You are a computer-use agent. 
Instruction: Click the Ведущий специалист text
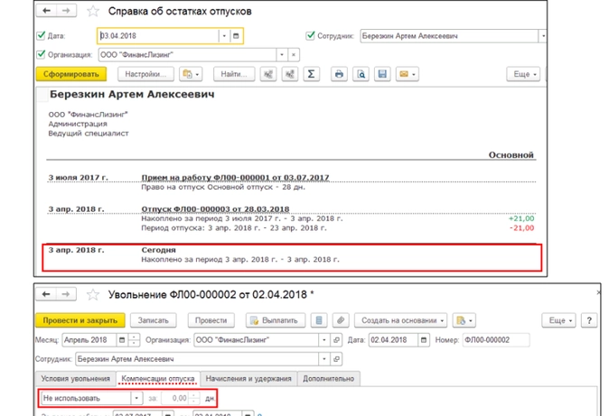point(89,134)
